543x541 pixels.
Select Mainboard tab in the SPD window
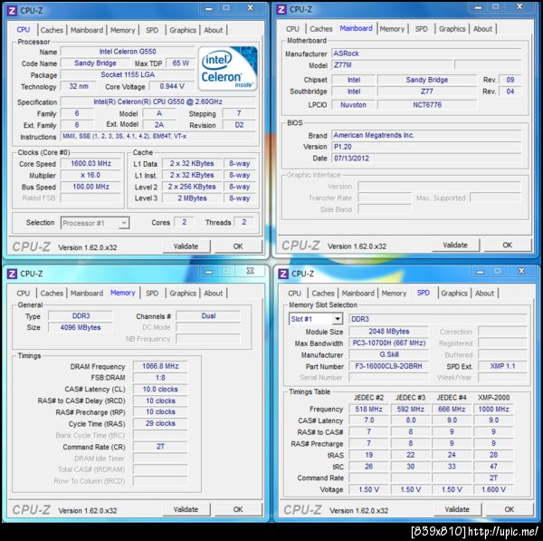(x=358, y=294)
